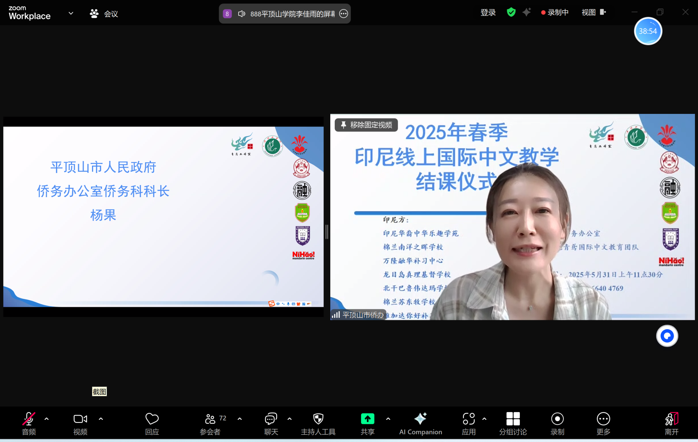
Task: Click the recording in progress indicator
Action: 555,13
